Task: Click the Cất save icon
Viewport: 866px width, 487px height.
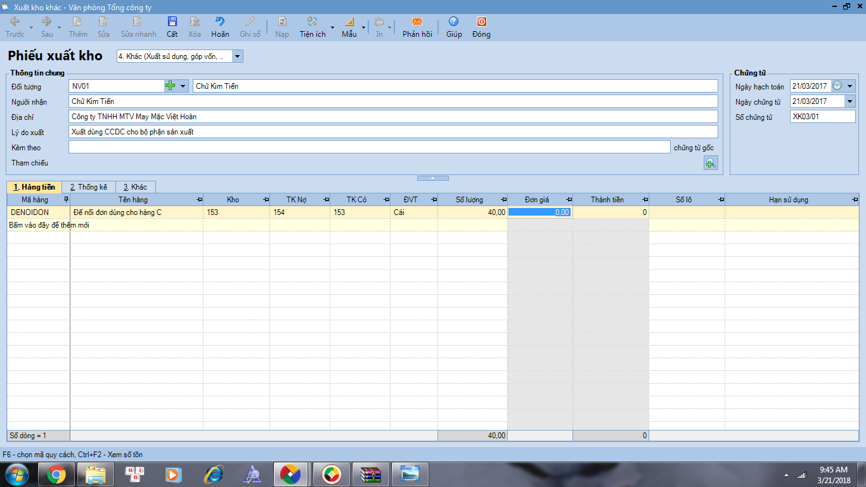Action: [x=172, y=22]
